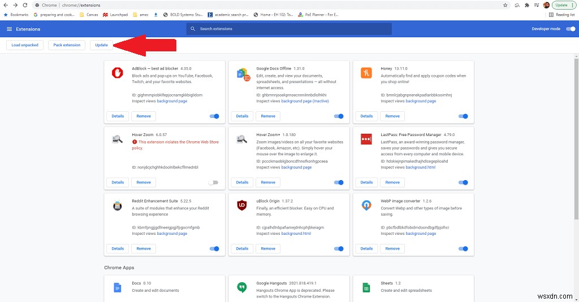
Task: Click the download bookmark icon
Action: tap(155, 15)
